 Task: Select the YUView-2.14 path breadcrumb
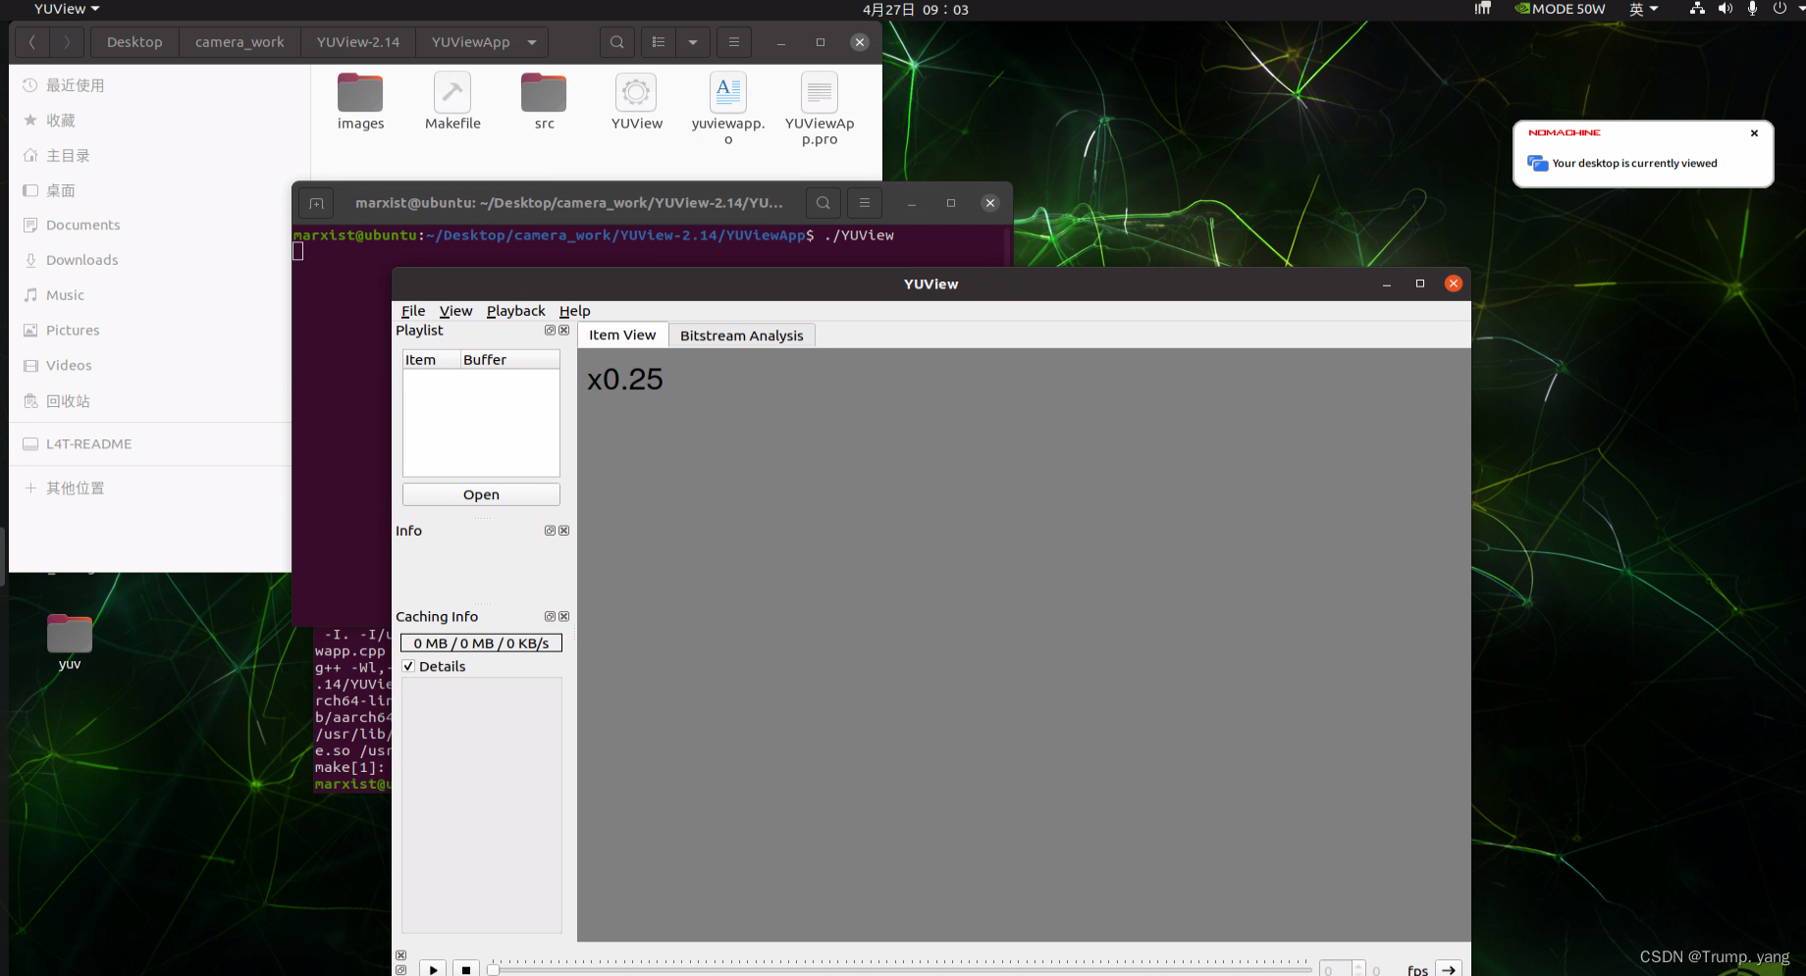[x=358, y=42]
